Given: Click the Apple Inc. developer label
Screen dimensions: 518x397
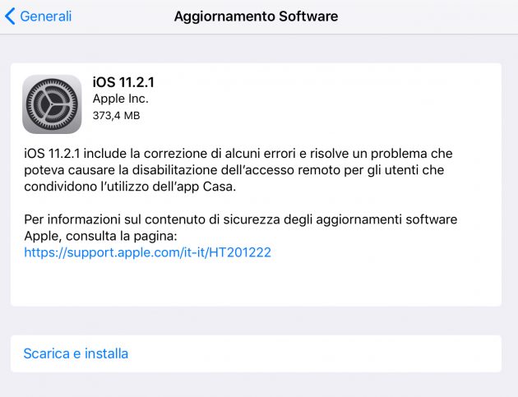Looking at the screenshot, I should pyautogui.click(x=120, y=99).
